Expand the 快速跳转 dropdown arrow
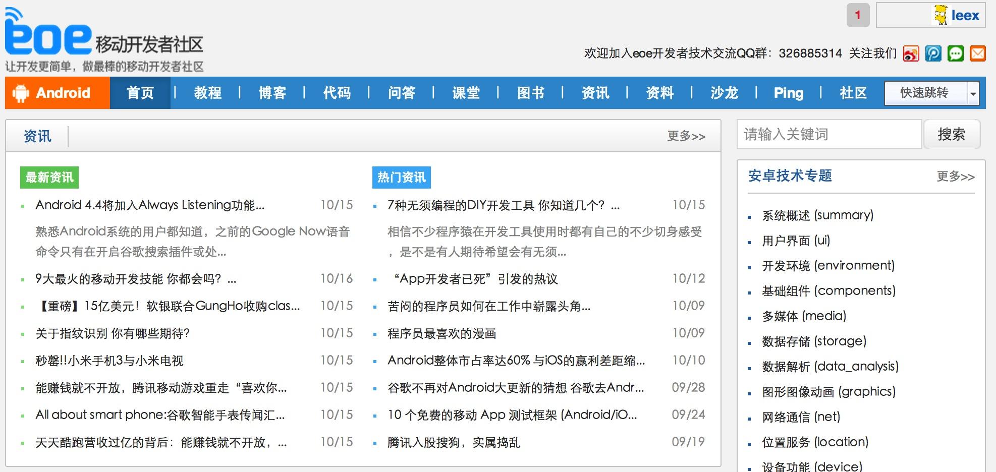Screen dimensions: 996x472 click(973, 93)
